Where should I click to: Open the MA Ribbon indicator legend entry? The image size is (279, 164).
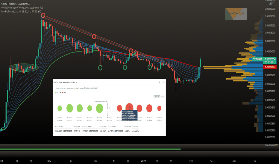coord(21,12)
